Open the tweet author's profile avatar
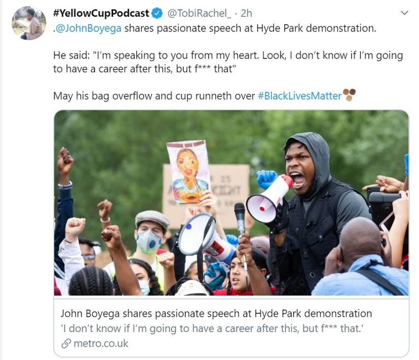 (29, 23)
